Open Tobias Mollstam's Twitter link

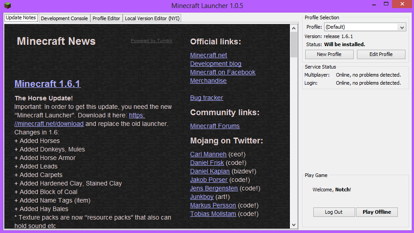coord(213,214)
